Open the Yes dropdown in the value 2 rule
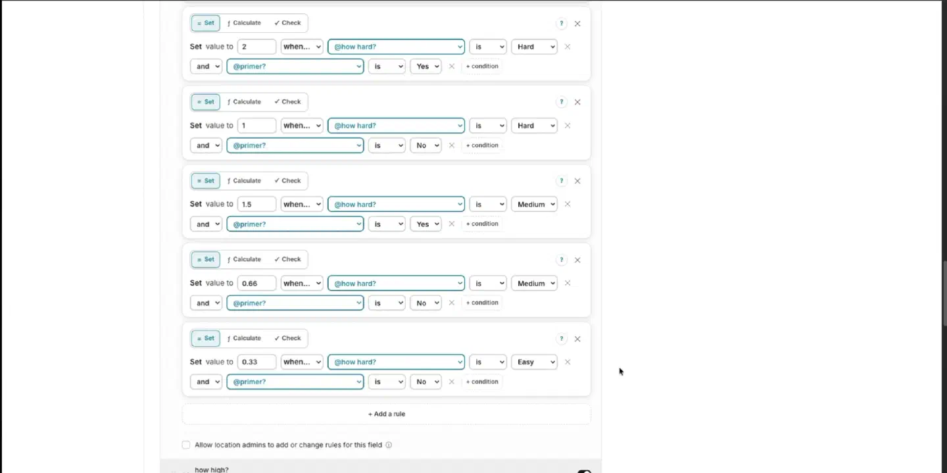This screenshot has width=947, height=473. tap(425, 66)
